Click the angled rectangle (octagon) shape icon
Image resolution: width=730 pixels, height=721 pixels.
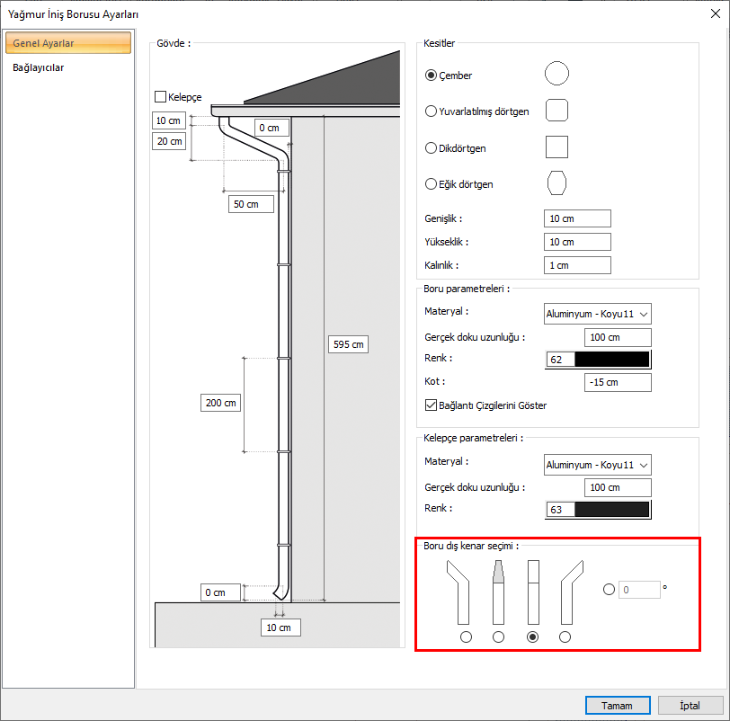pos(556,182)
